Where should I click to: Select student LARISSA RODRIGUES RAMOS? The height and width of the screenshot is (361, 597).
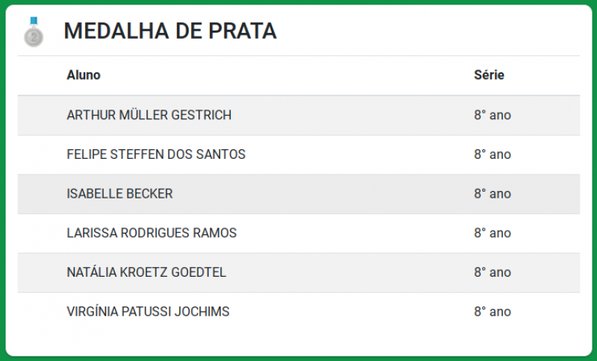[151, 233]
